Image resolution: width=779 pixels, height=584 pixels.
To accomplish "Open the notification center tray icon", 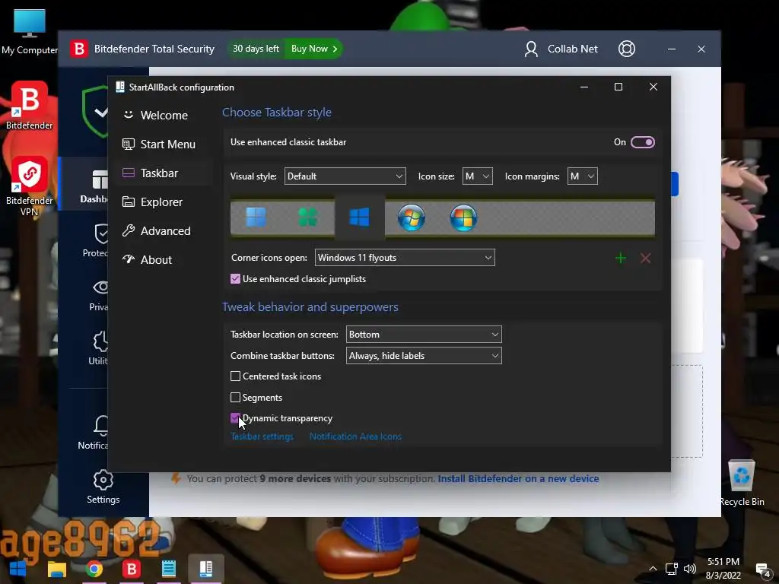I will (762, 570).
